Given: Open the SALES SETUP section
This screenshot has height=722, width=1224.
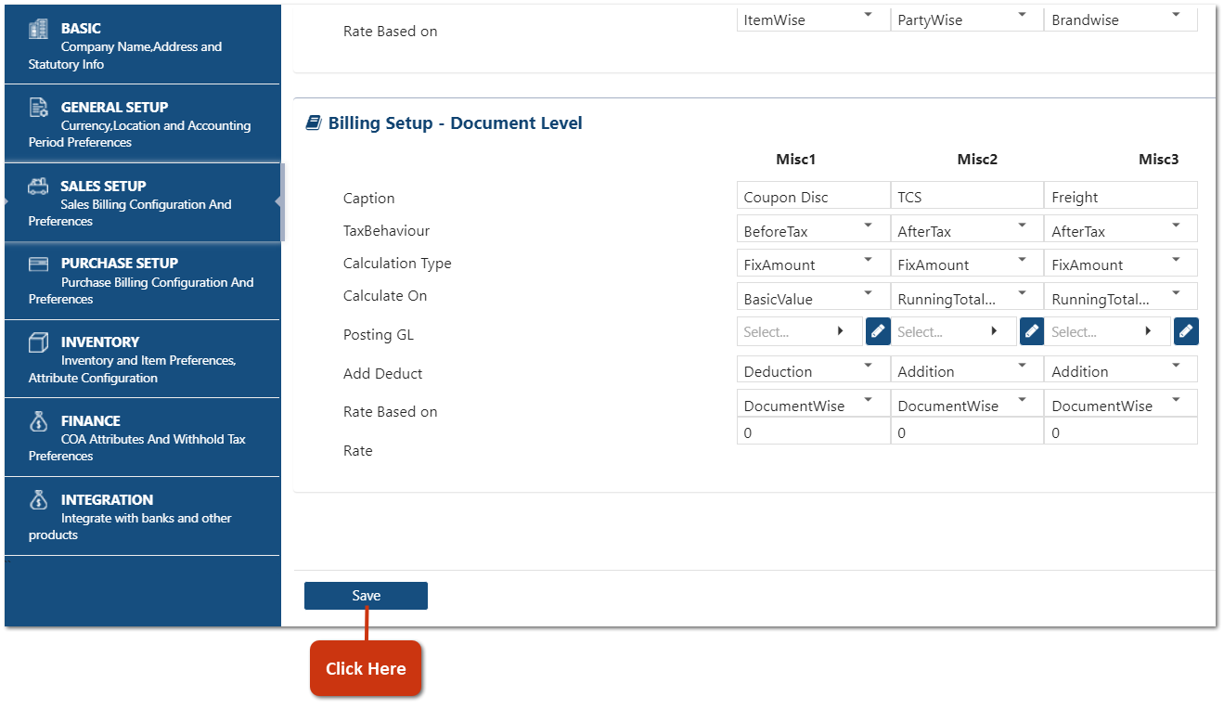Looking at the screenshot, I should 142,202.
